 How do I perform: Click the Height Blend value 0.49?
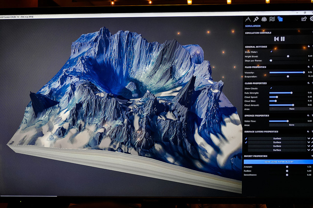point(310,56)
